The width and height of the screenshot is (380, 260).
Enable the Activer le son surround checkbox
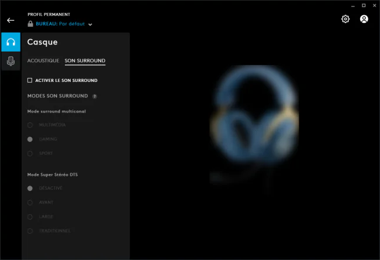[30, 80]
